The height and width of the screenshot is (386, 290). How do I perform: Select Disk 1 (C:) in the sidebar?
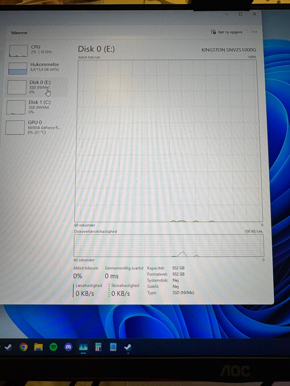click(36, 107)
